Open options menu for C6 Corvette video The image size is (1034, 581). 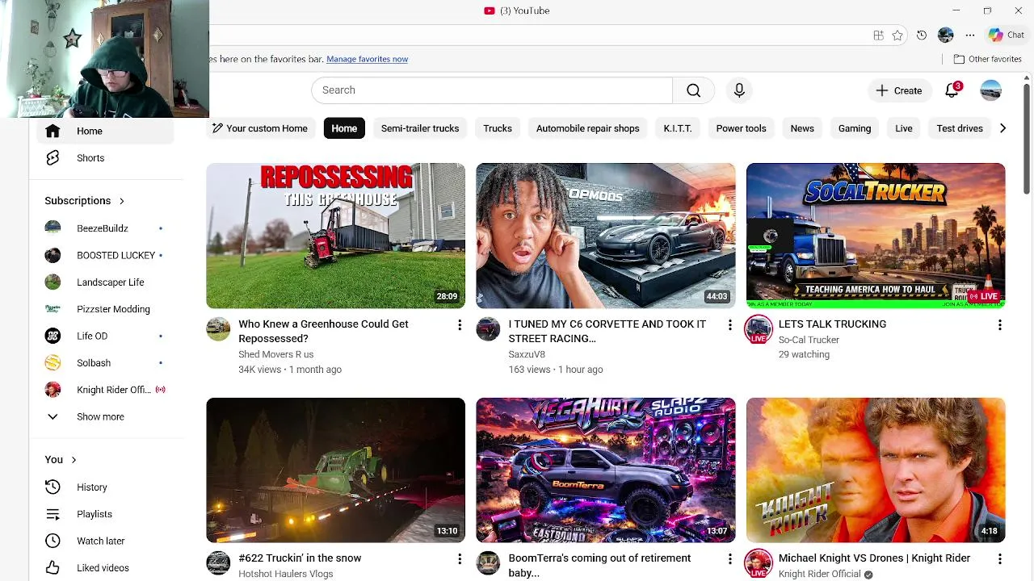pos(729,324)
